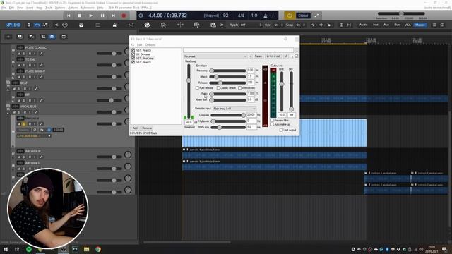The height and width of the screenshot is (254, 452).
Task: Click the Add FX button
Action: pyautogui.click(x=135, y=128)
